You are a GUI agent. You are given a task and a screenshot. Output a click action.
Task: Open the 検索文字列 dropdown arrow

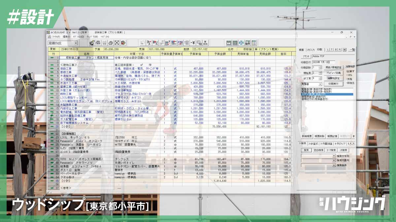(334, 156)
